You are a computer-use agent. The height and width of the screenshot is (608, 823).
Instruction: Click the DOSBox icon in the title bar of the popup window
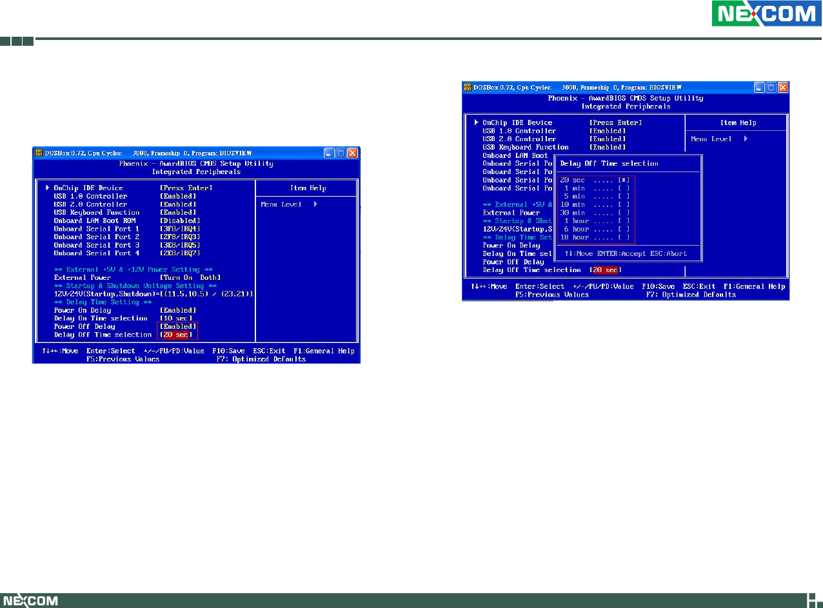468,87
